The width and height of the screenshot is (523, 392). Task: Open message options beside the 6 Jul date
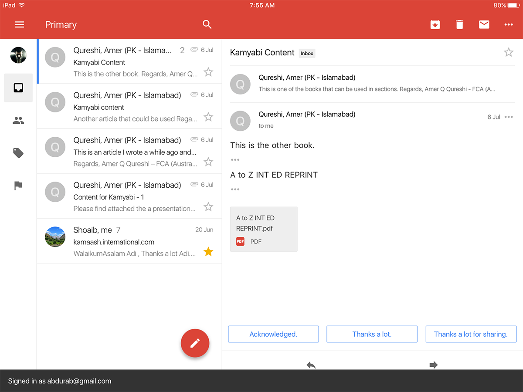(x=509, y=117)
